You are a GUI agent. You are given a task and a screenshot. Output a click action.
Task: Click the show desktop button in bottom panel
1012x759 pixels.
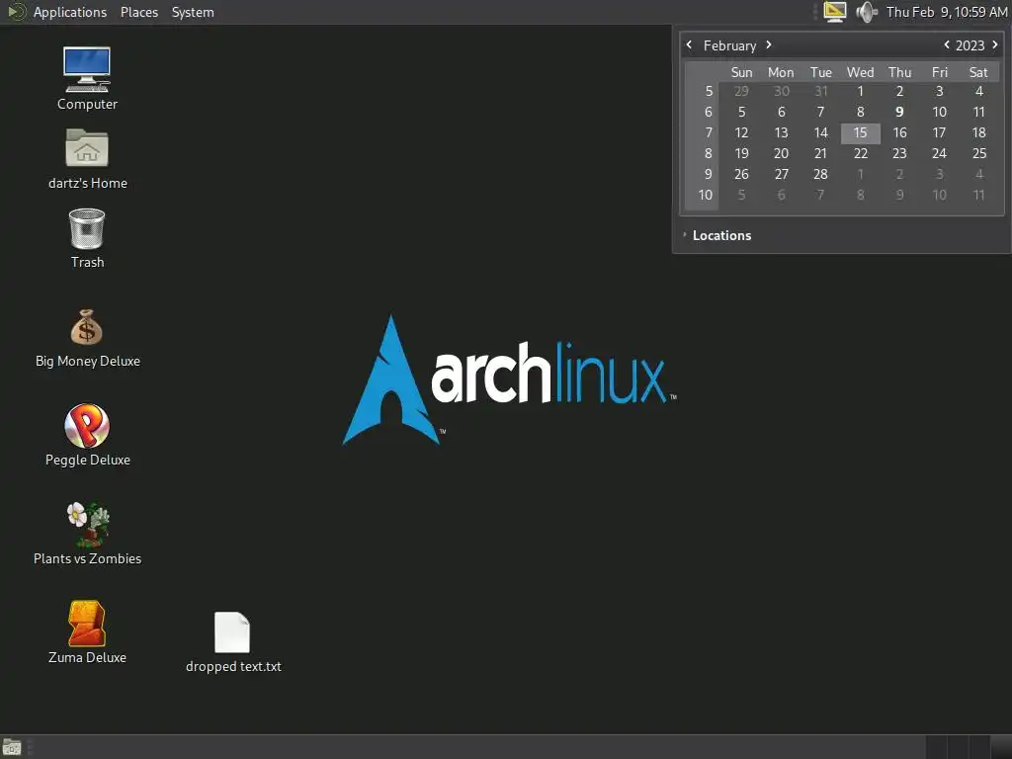pos(12,747)
